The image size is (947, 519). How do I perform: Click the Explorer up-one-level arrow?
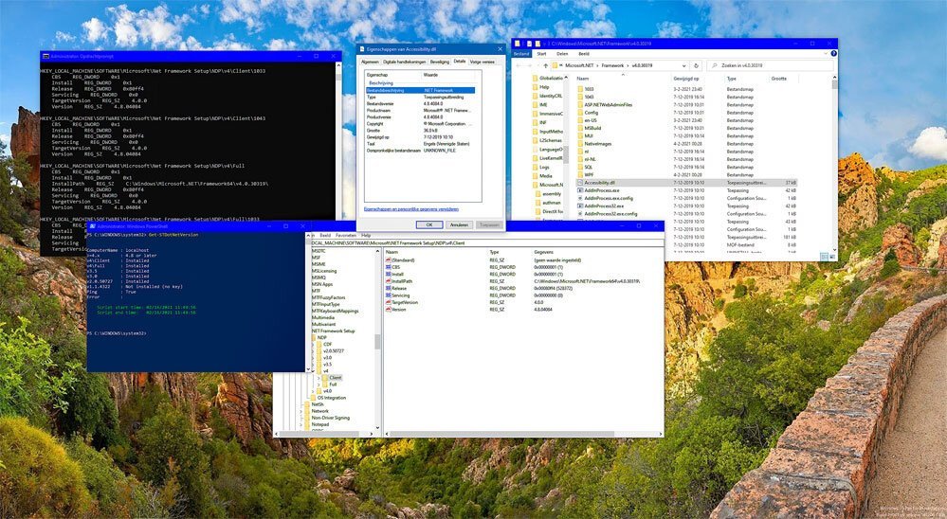tap(545, 65)
